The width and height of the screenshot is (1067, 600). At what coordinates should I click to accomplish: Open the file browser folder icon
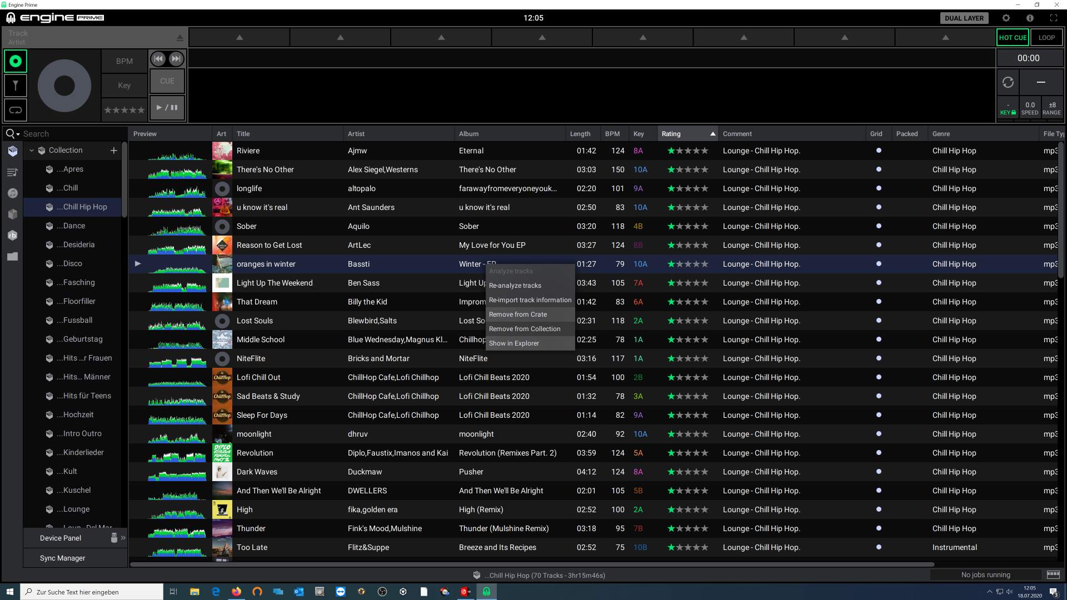12,257
